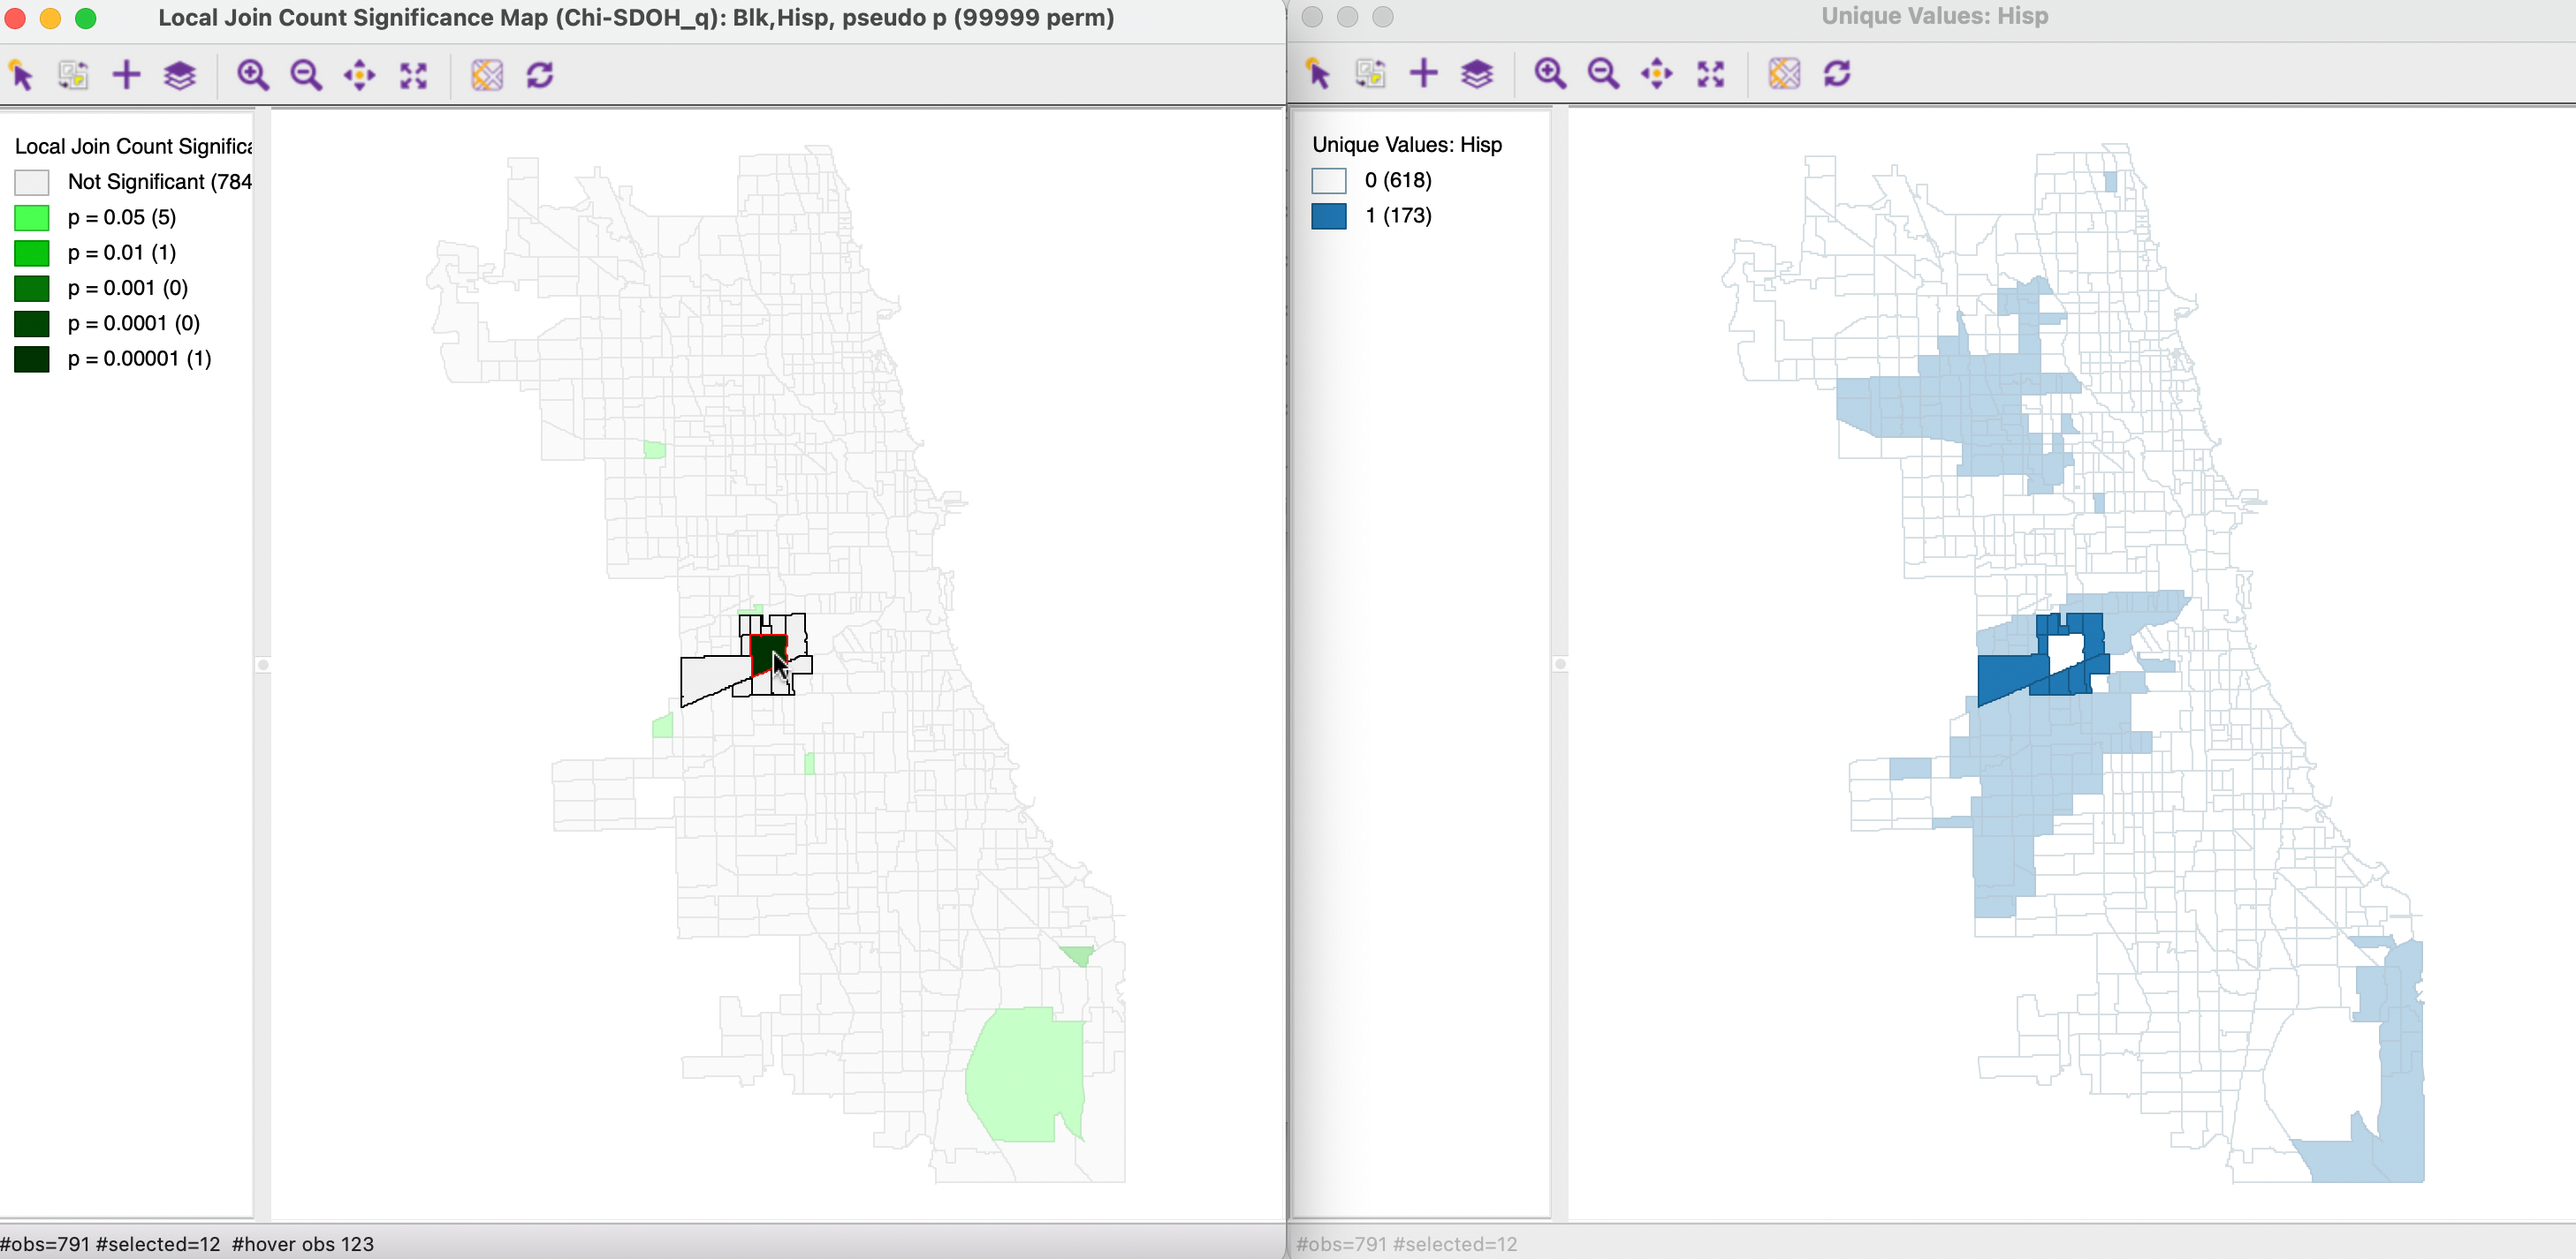Select pan tool in Unique Values window
This screenshot has width=2576, height=1259.
coord(1657,73)
